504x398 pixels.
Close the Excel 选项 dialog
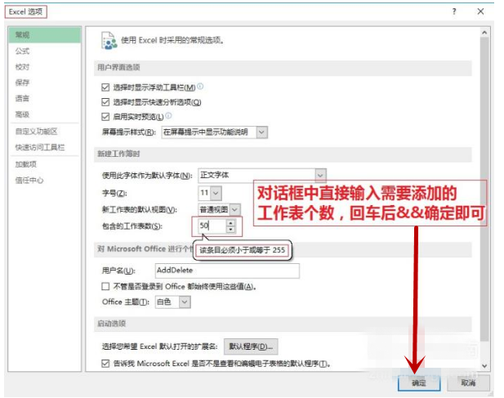(480, 11)
